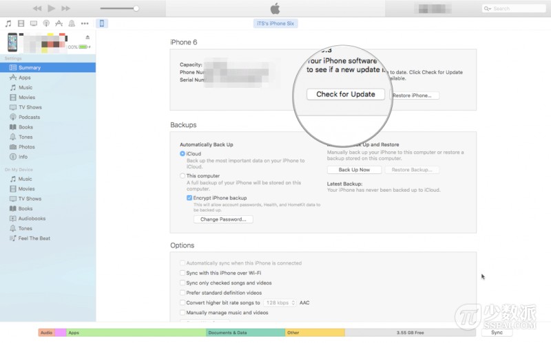Click the Other segment of storage bar
Image resolution: width=551 pixels, height=343 pixels.
[315, 333]
